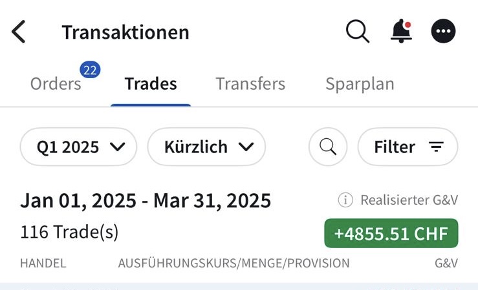Click the info icon next to Realisierter G&V

345,200
